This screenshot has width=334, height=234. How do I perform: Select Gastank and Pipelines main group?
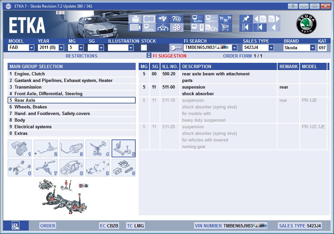[72, 80]
